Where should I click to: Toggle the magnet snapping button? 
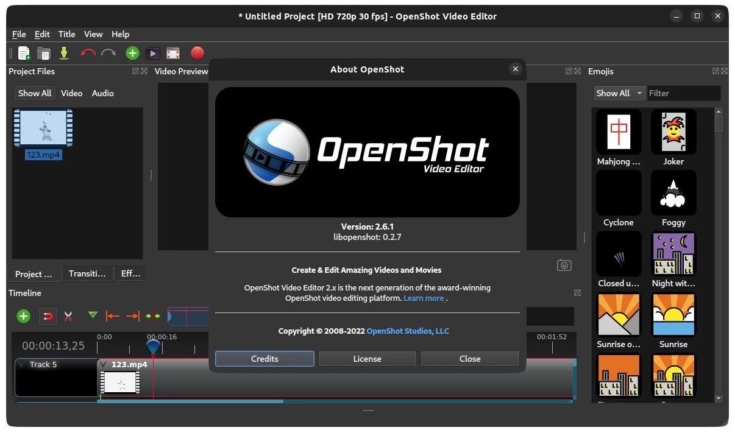[x=48, y=316]
